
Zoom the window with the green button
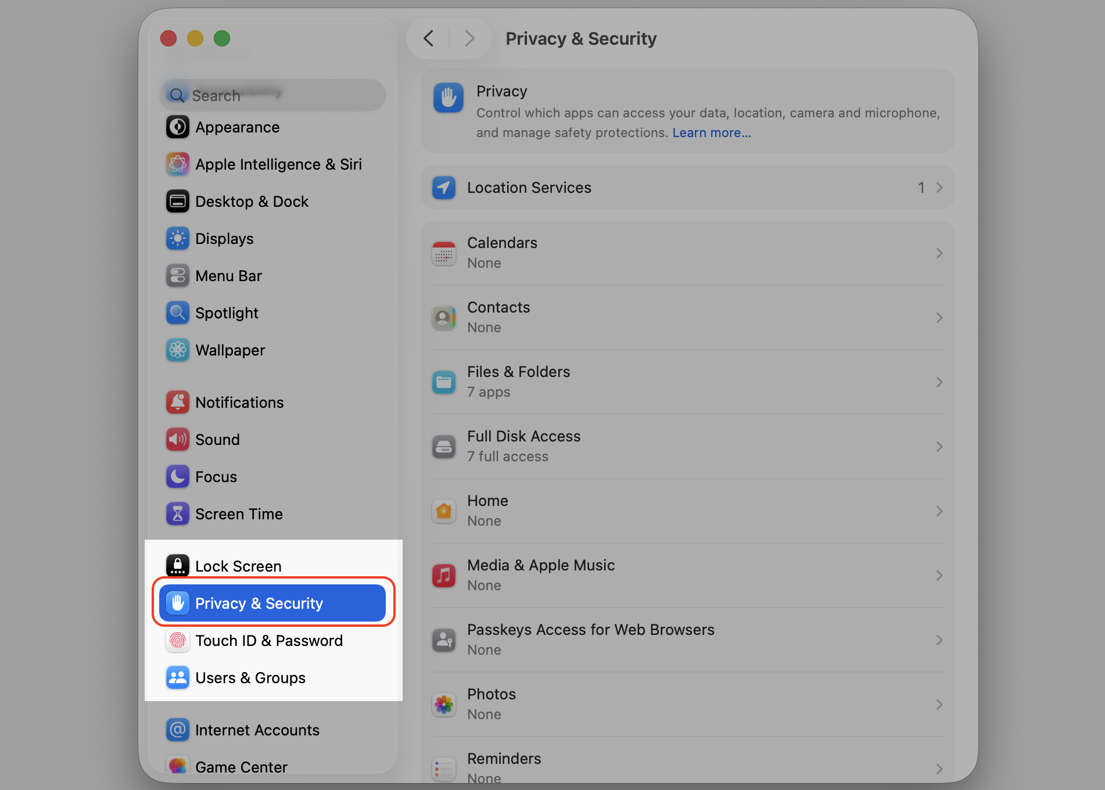(x=222, y=38)
